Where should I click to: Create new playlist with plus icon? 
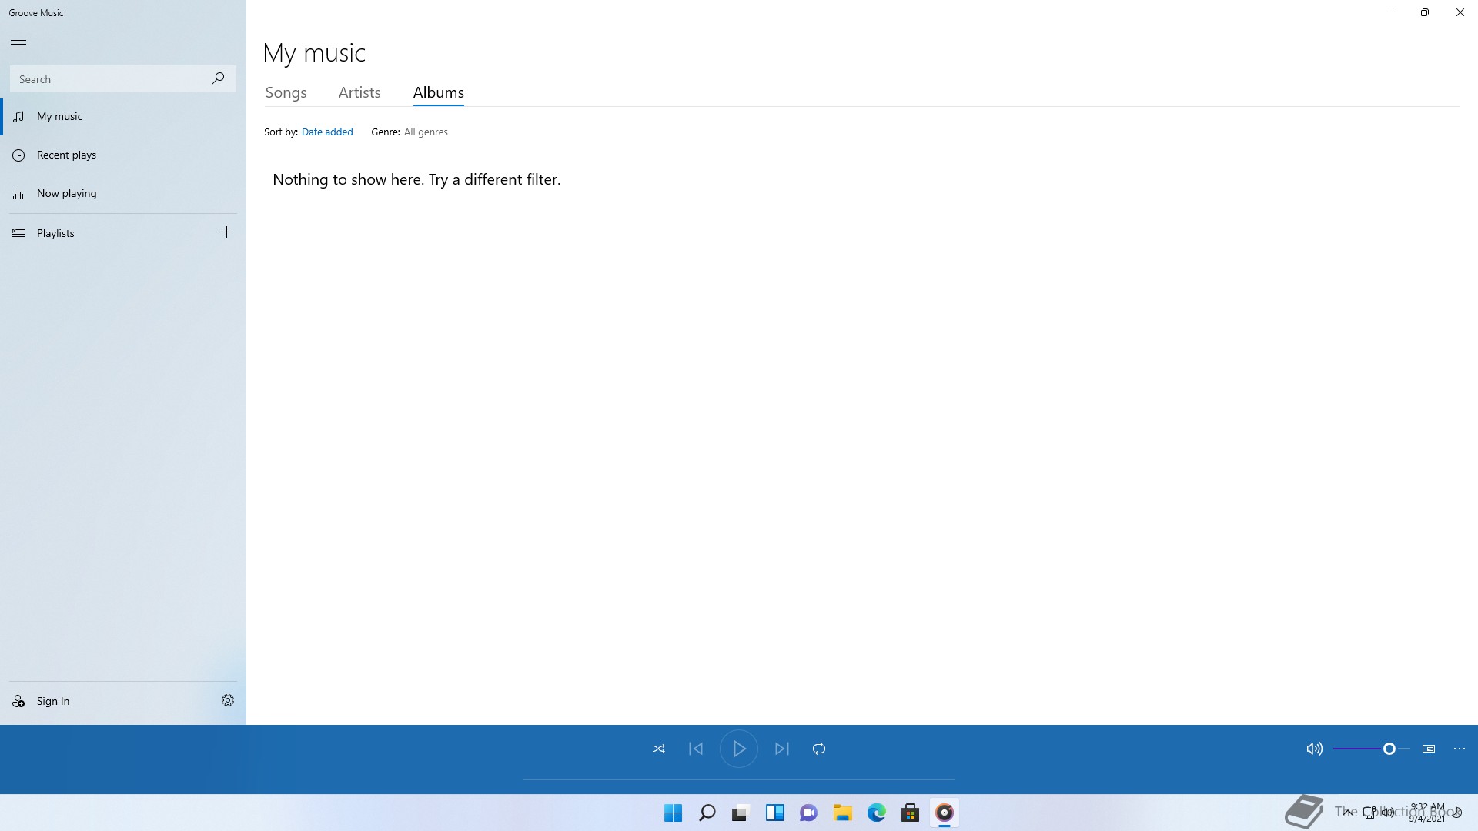click(226, 232)
